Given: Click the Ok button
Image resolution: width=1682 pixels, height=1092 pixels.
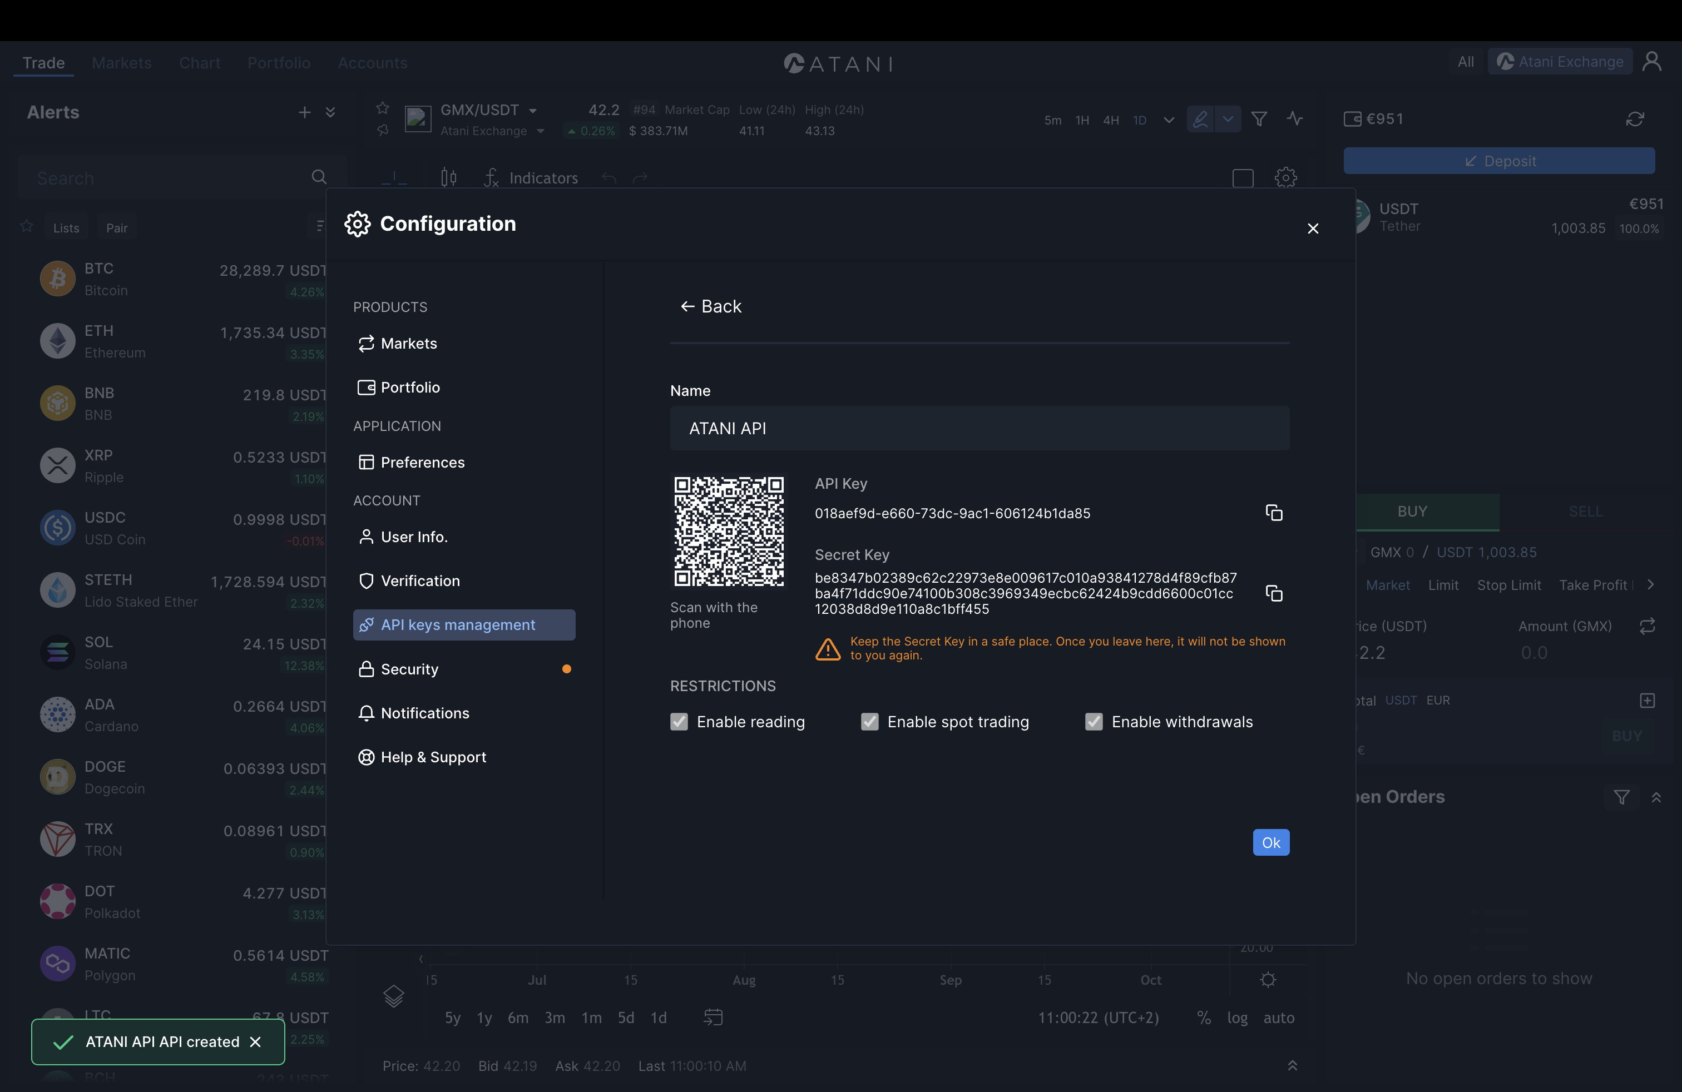Looking at the screenshot, I should (x=1271, y=842).
